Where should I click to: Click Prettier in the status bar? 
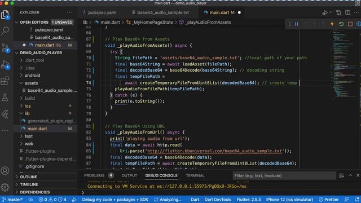(x=329, y=200)
